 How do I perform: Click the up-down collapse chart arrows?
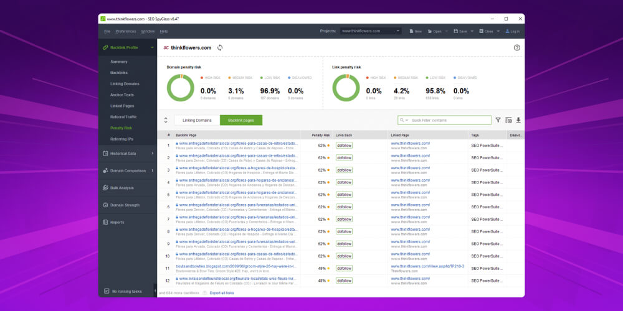point(166,120)
